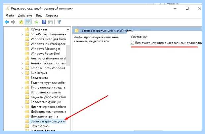
Task: Click the Back arrow toolbar icon
Action: [x=7, y=22]
